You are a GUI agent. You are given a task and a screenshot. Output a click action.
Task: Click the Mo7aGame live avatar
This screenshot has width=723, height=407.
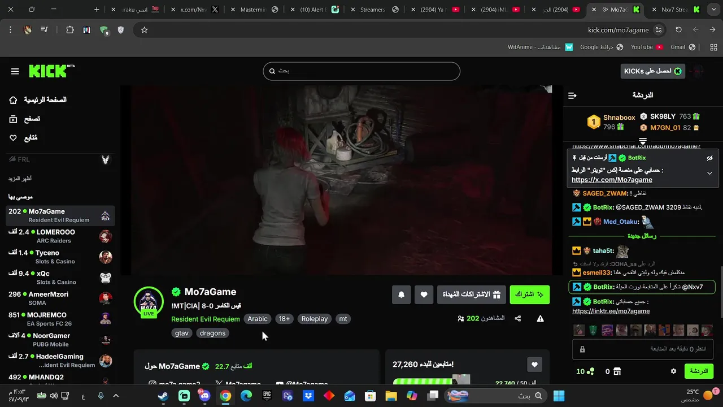pyautogui.click(x=149, y=301)
